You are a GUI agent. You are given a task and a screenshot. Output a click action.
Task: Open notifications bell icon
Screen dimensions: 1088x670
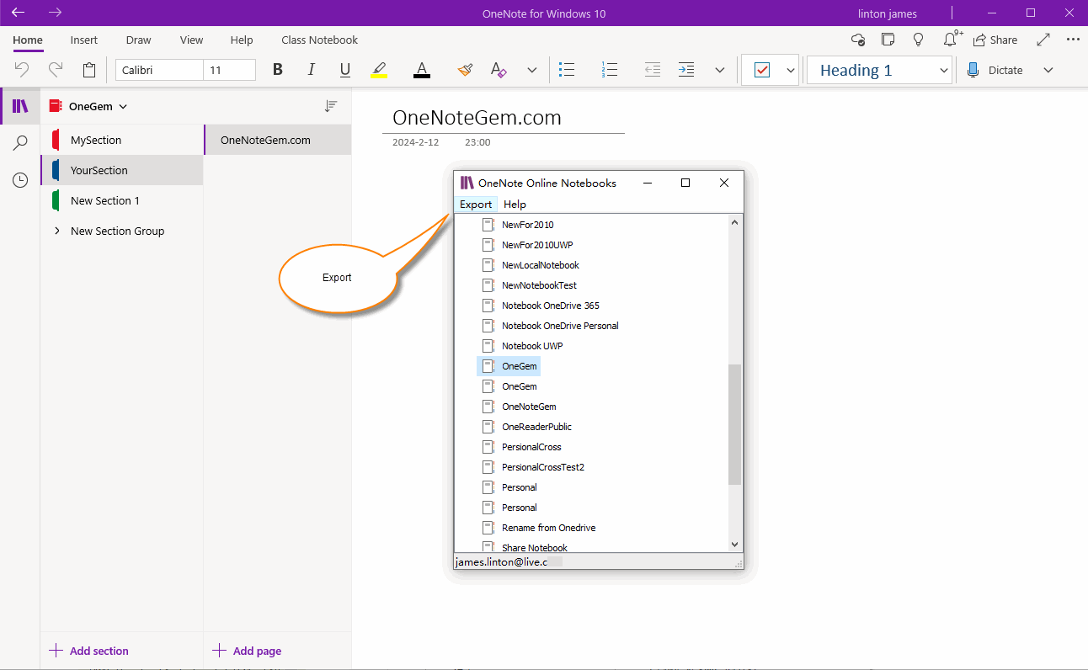[952, 39]
